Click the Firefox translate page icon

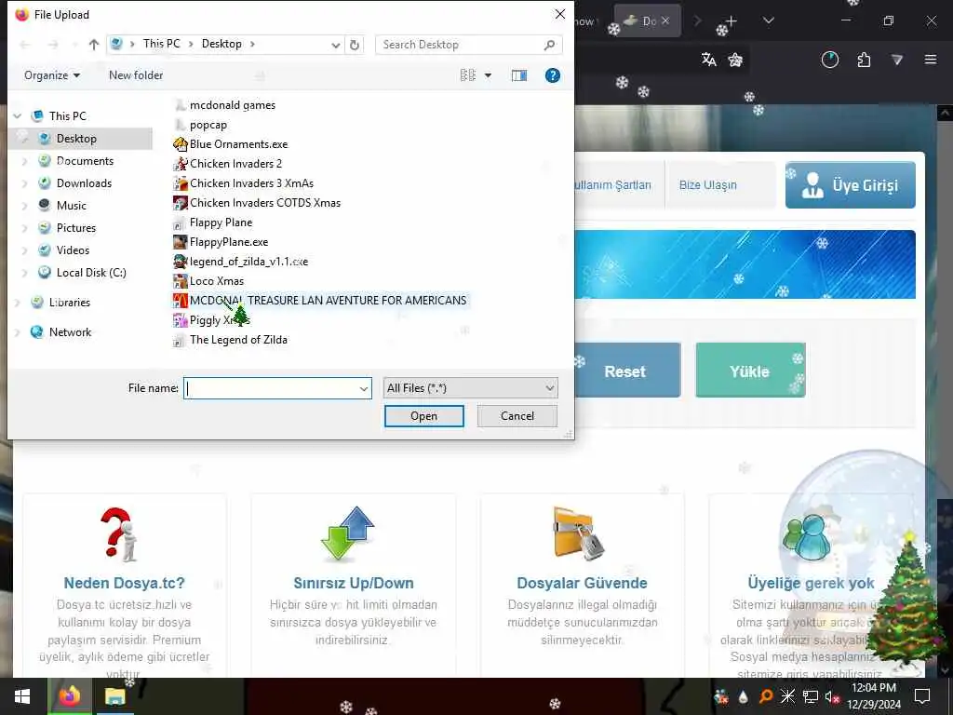point(708,60)
